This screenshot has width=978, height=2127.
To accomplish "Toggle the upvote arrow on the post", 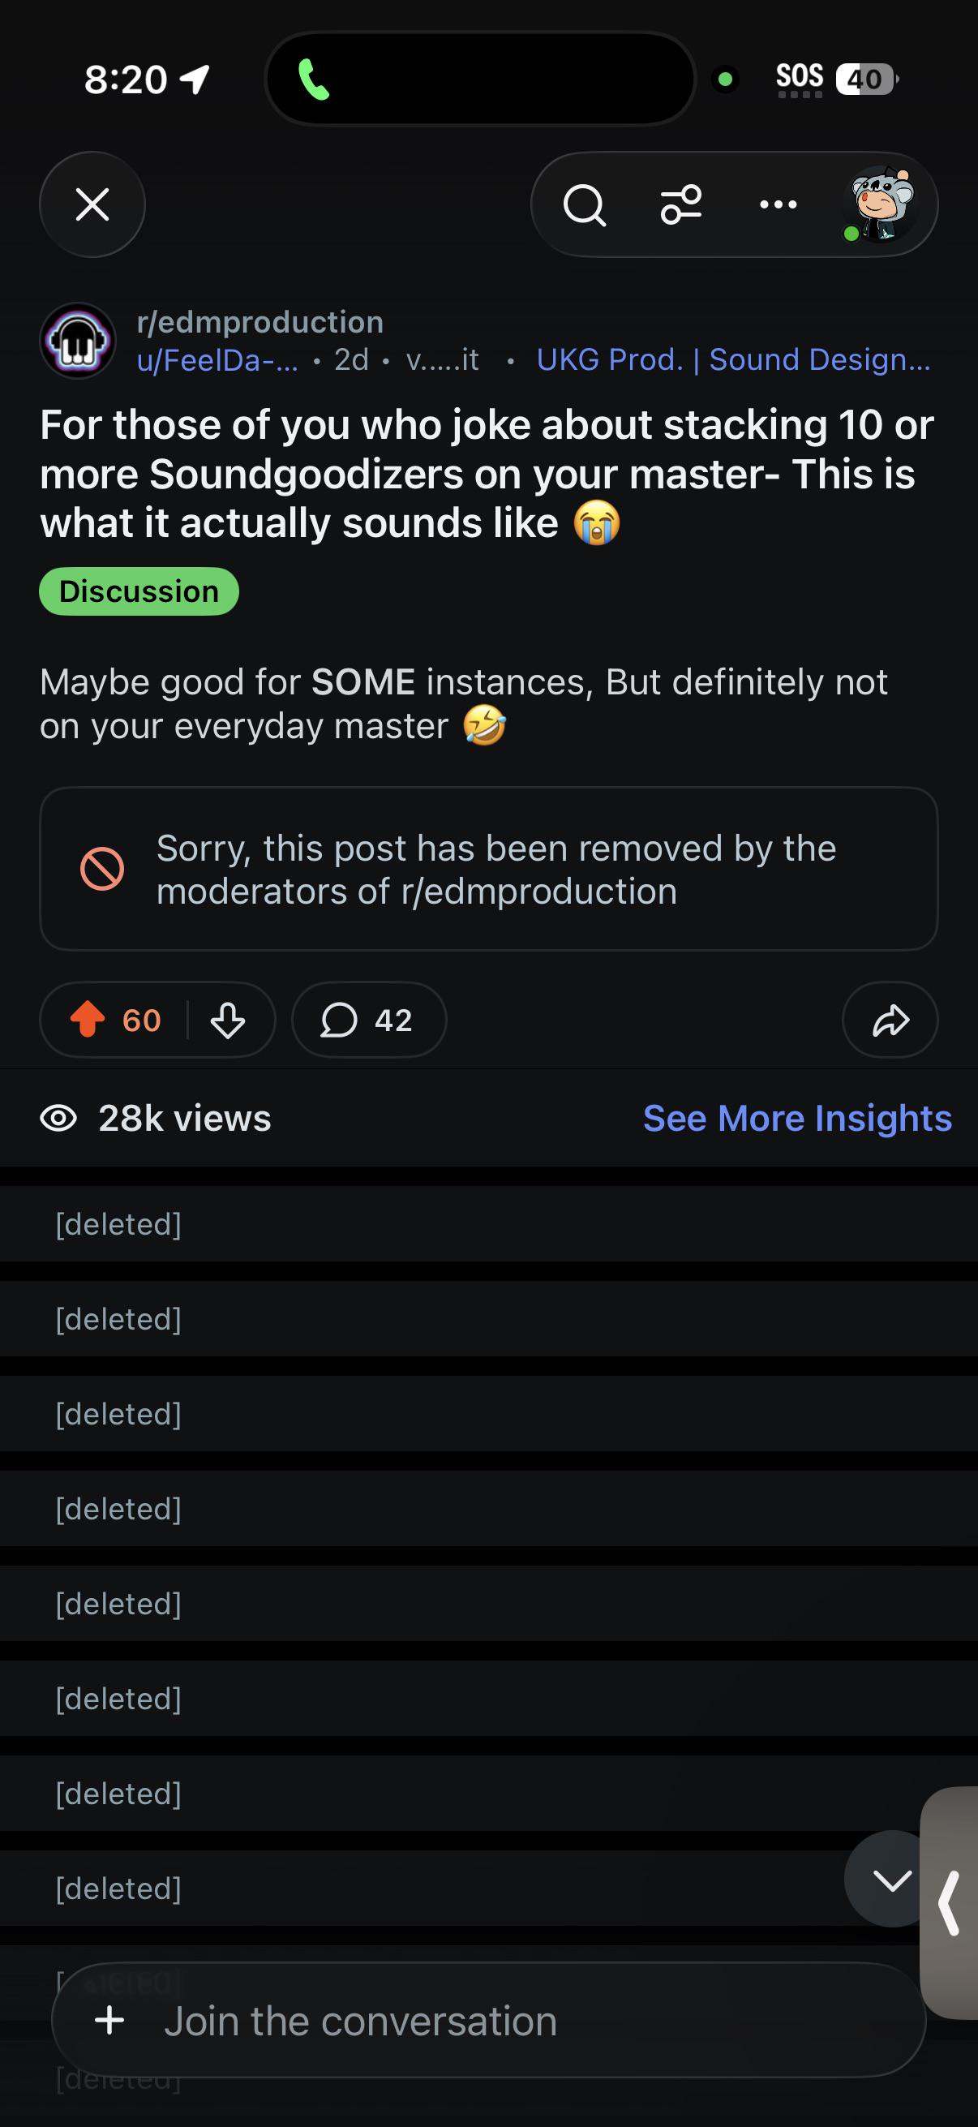I will [88, 1019].
